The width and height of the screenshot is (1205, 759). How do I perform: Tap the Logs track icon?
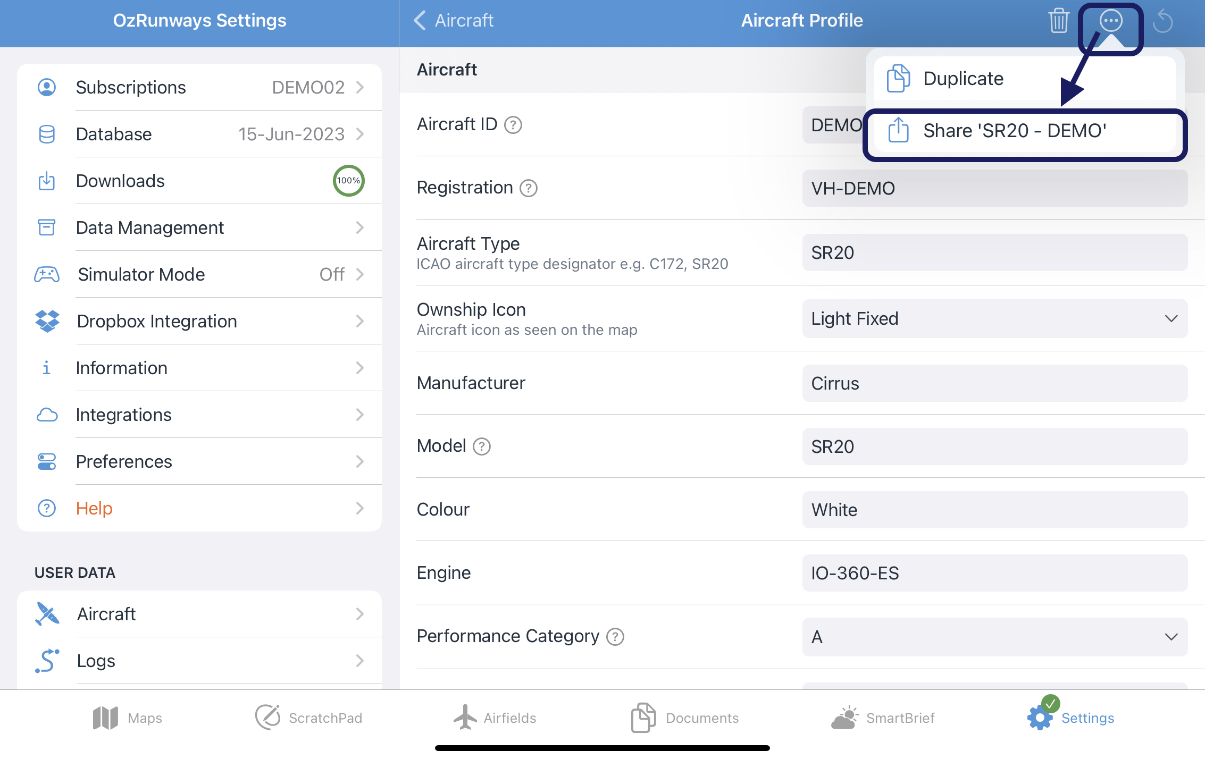(47, 661)
